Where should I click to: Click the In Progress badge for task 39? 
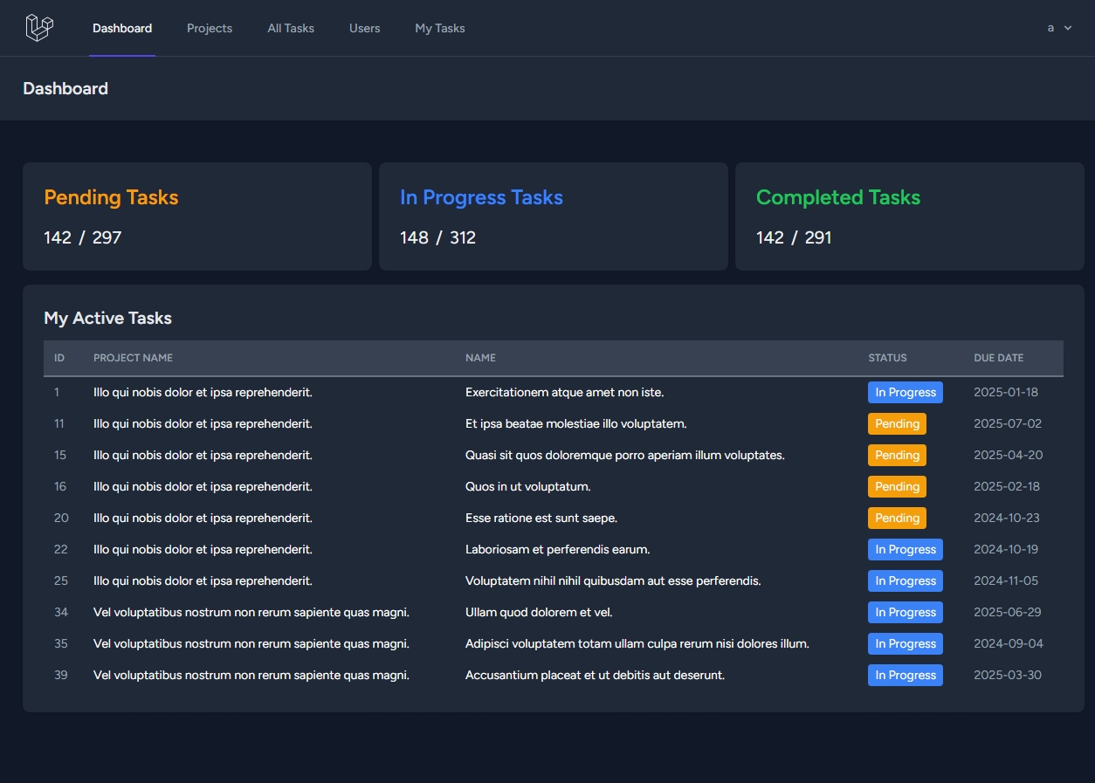pos(905,676)
